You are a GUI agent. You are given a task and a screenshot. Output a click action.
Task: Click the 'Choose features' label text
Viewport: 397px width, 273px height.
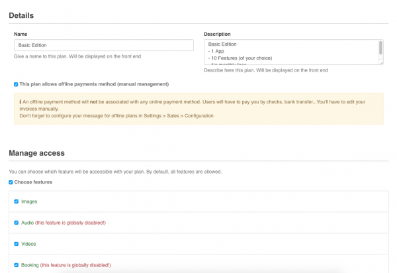(33, 182)
